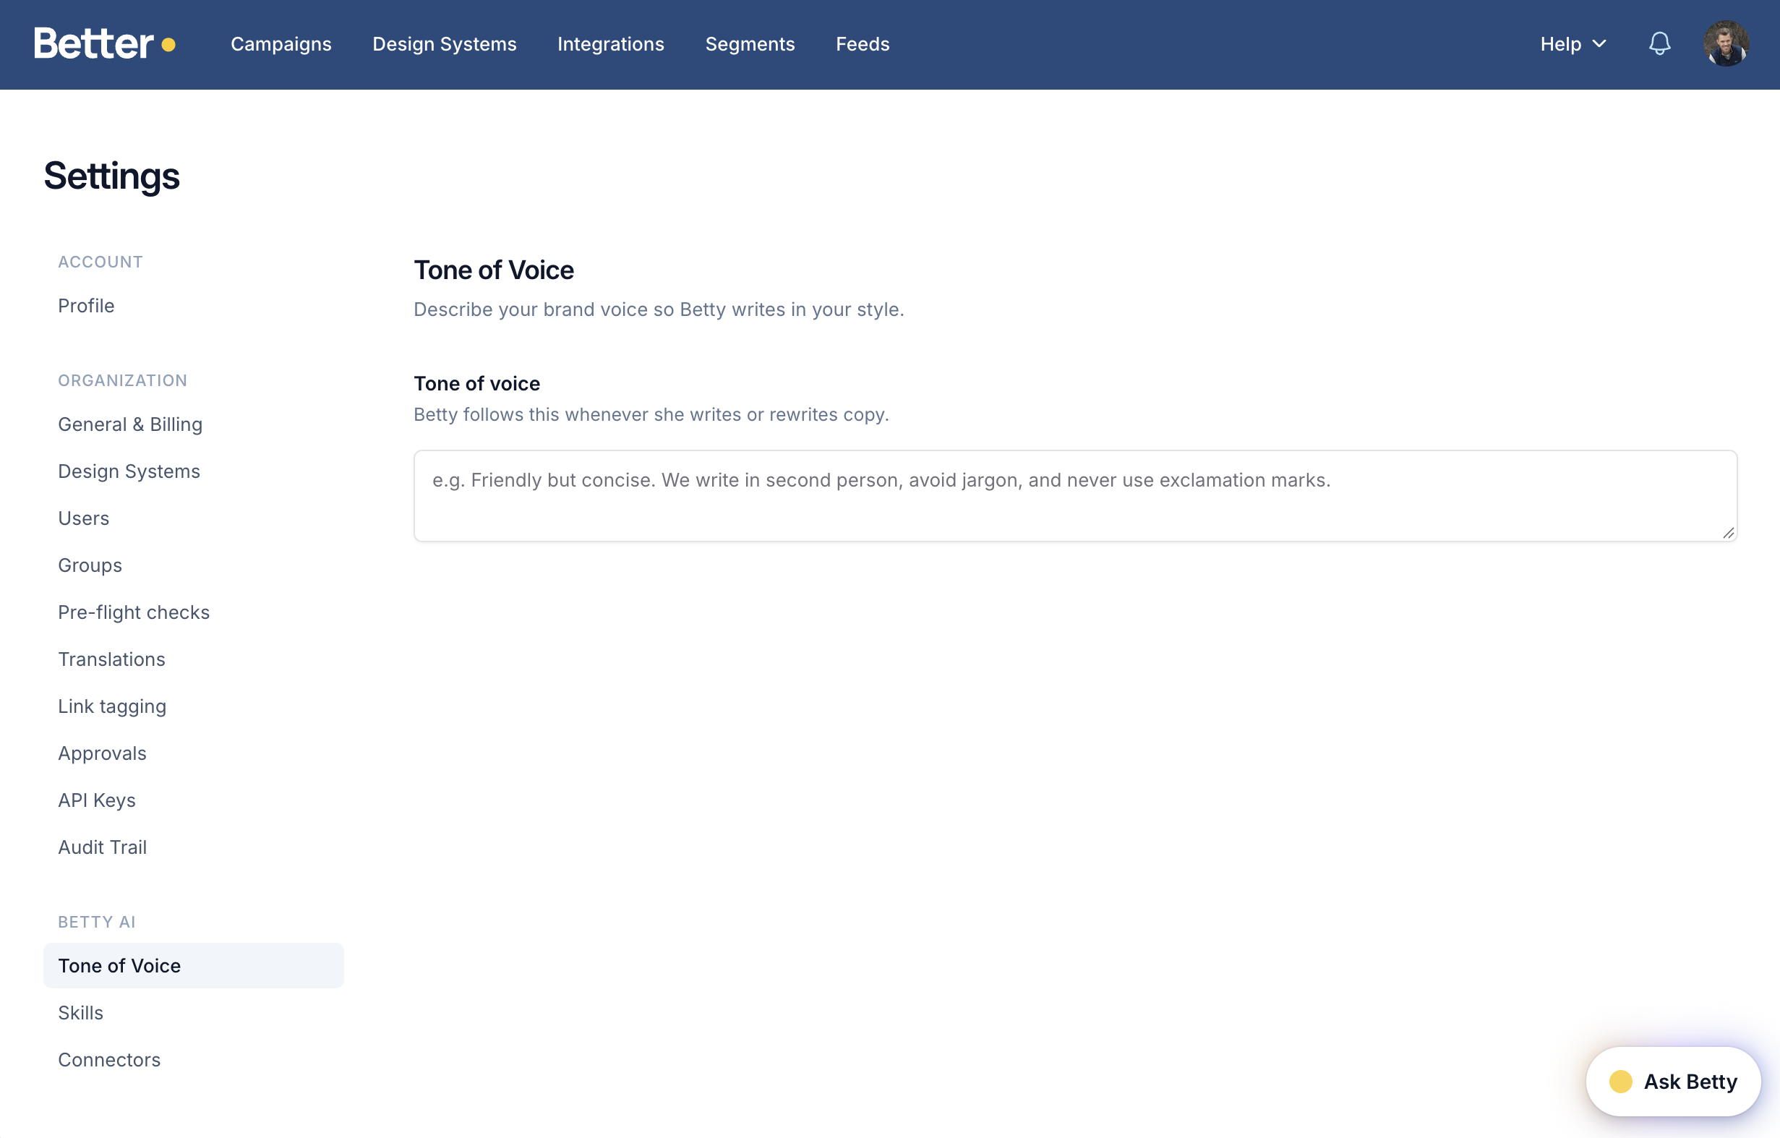The image size is (1780, 1138).
Task: Open the Groups settings page
Action: 193,565
